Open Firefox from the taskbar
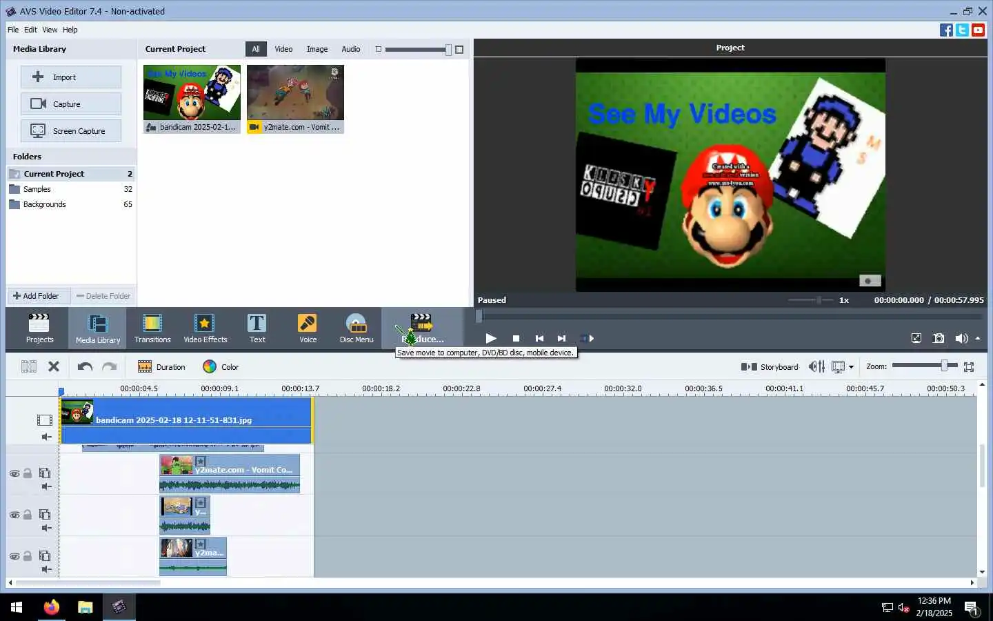 tap(51, 607)
